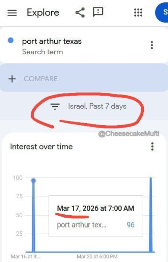Click the rightmost blue spike on chart
The width and height of the screenshot is (168, 262).
[151, 215]
